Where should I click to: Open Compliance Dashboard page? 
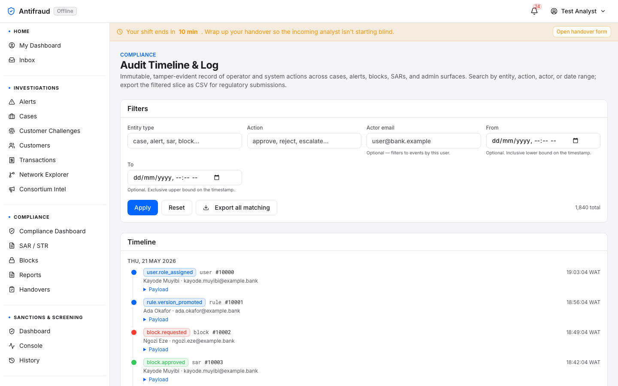(x=55, y=231)
